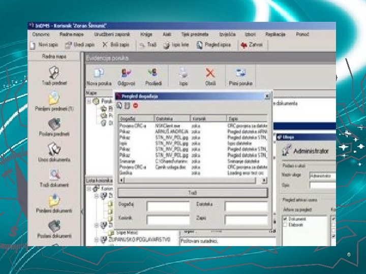The width and height of the screenshot is (366, 274).
Task: Collapse the group node above Stipe Mesić
Action: tap(97, 225)
